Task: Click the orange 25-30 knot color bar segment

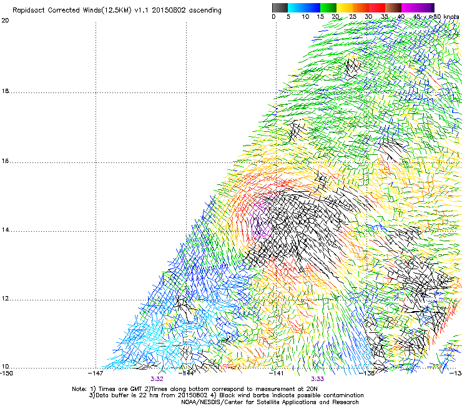Action: pyautogui.click(x=361, y=7)
